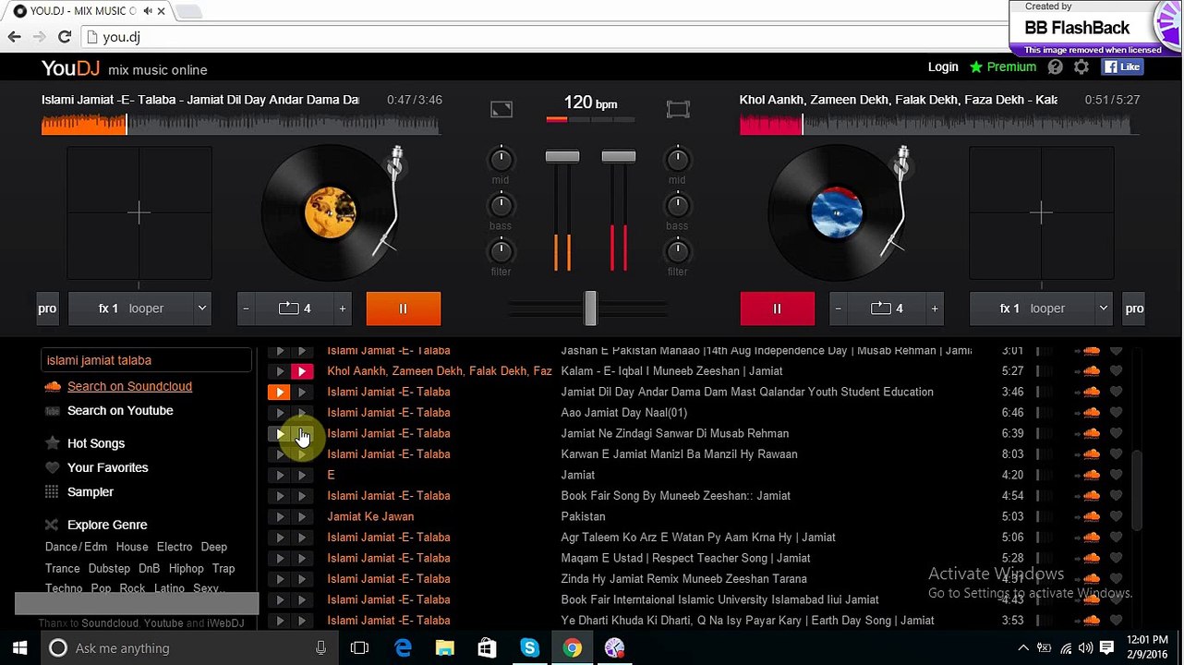1184x665 pixels.
Task: Click the left deck volume fader
Action: pyautogui.click(x=562, y=157)
